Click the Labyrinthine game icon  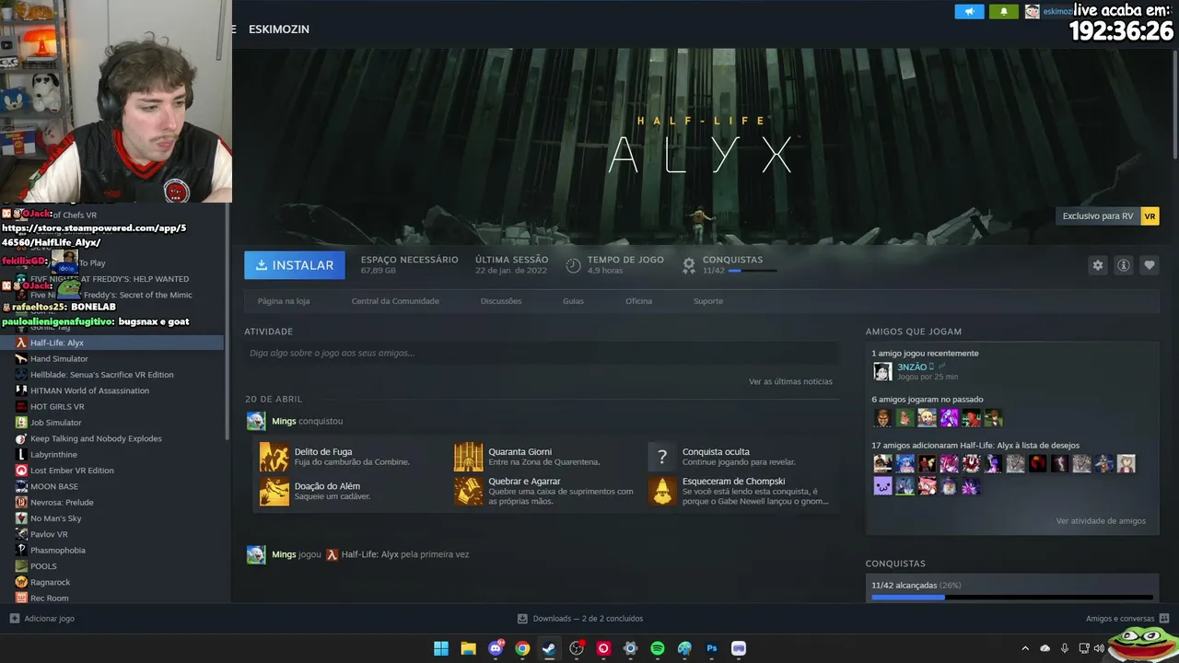tap(21, 454)
